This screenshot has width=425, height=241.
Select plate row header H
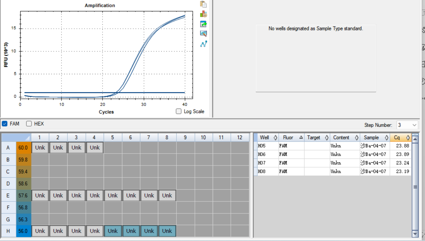8,231
